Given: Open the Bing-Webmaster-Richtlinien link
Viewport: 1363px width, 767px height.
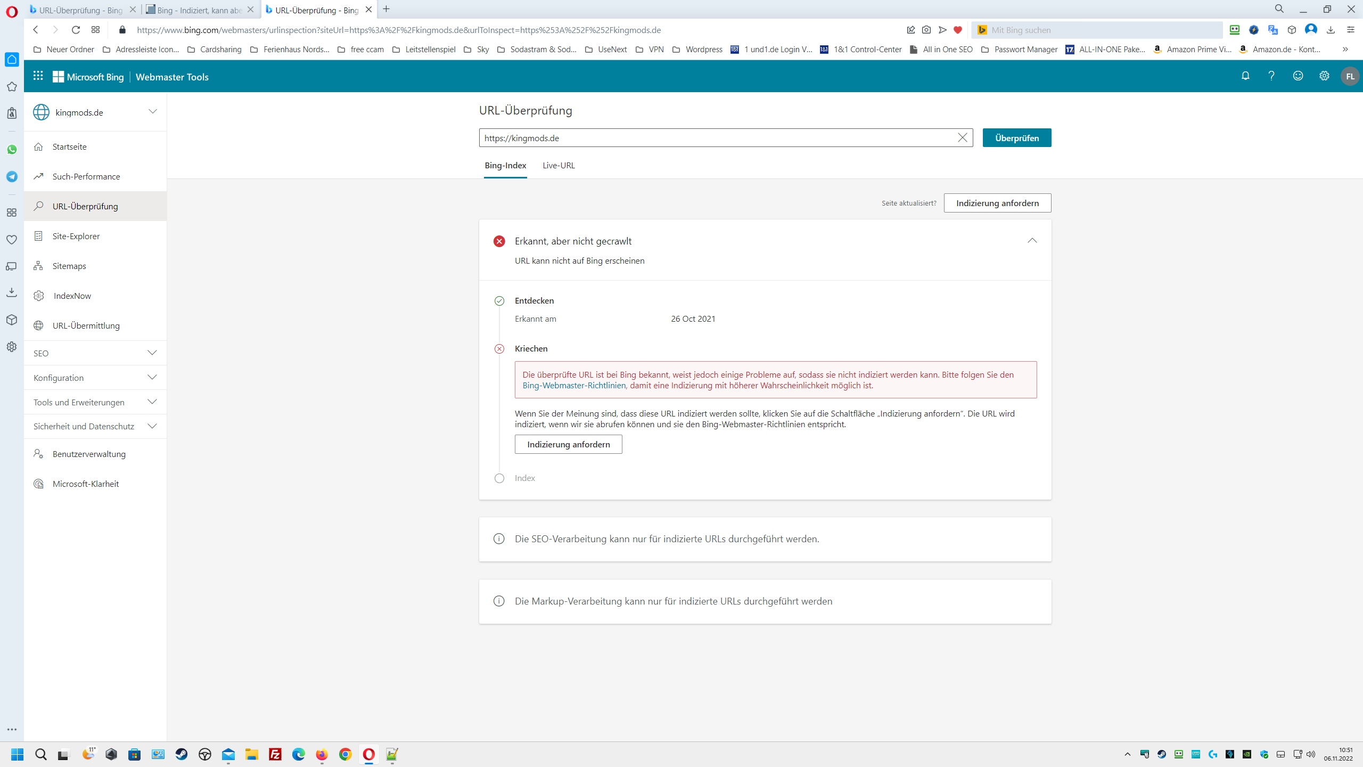Looking at the screenshot, I should [574, 386].
